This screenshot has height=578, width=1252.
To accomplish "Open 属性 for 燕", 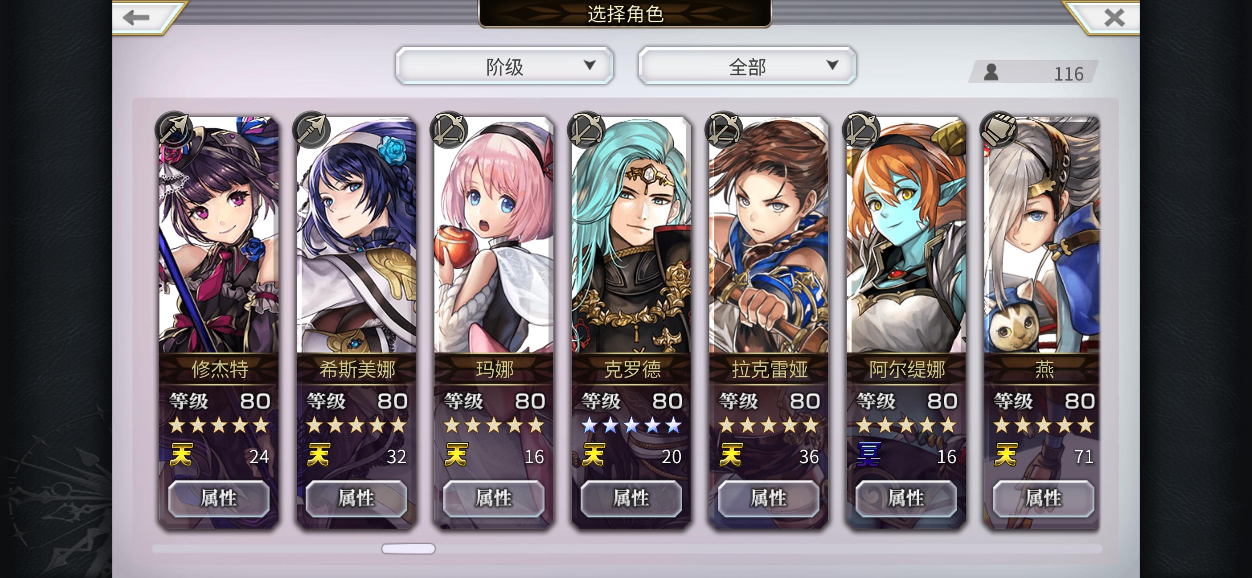I will tap(1043, 498).
